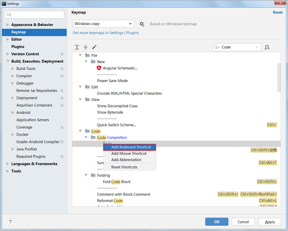Click the Expand All toolbar icon
This screenshot has height=231, width=288.
[77, 47]
